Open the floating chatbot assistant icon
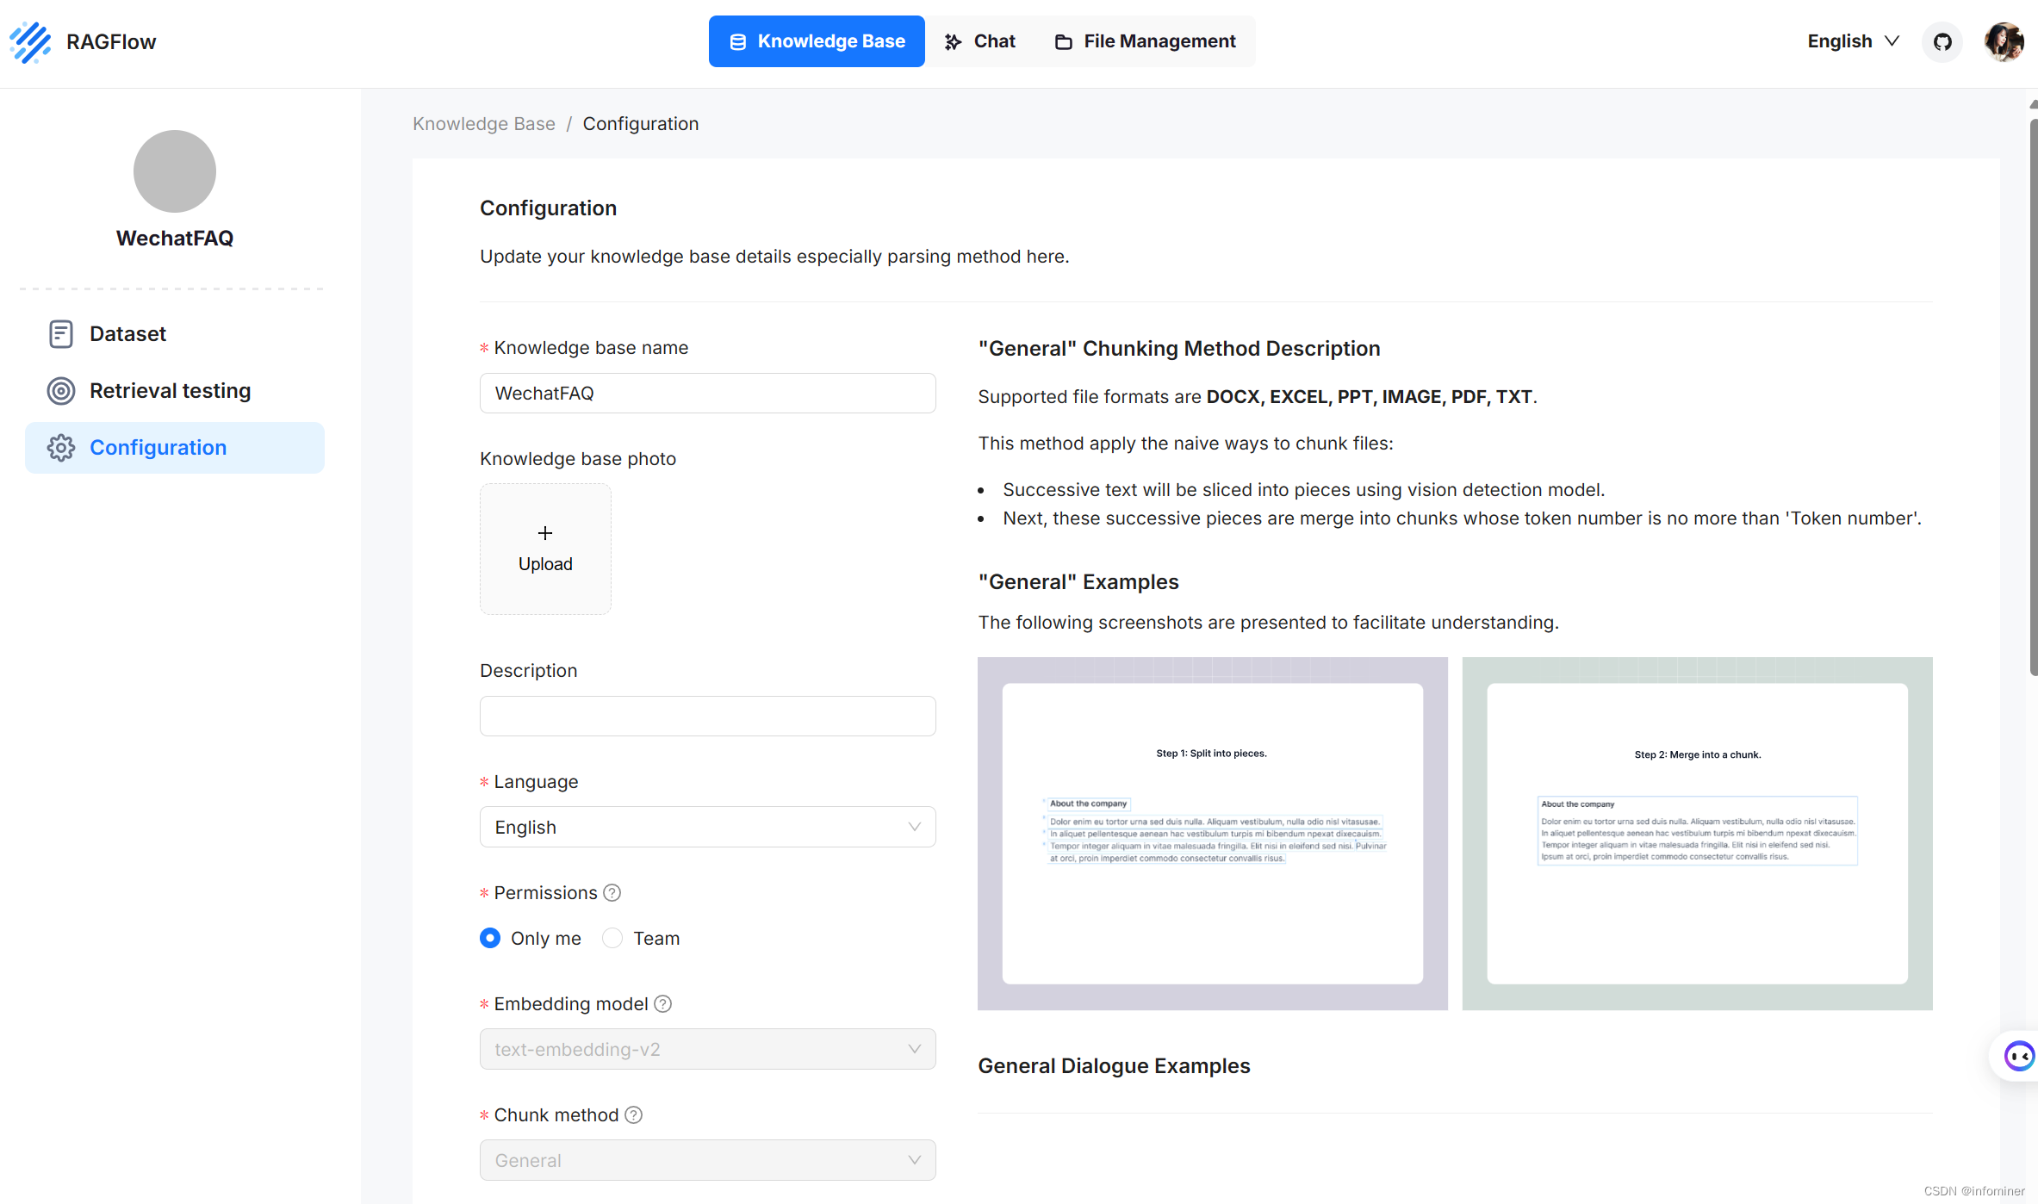The width and height of the screenshot is (2038, 1204). (x=2018, y=1055)
